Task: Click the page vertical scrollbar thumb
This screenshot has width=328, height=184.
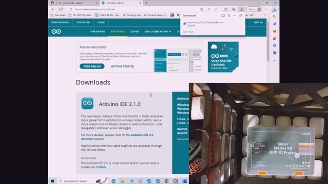Action: pyautogui.click(x=268, y=41)
